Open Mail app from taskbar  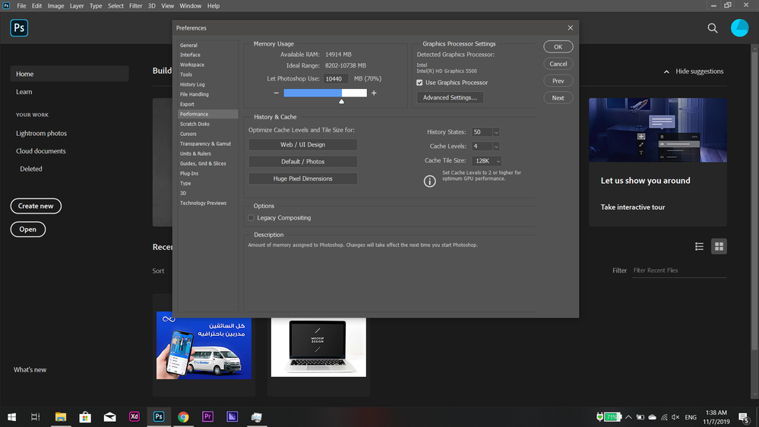pyautogui.click(x=110, y=417)
